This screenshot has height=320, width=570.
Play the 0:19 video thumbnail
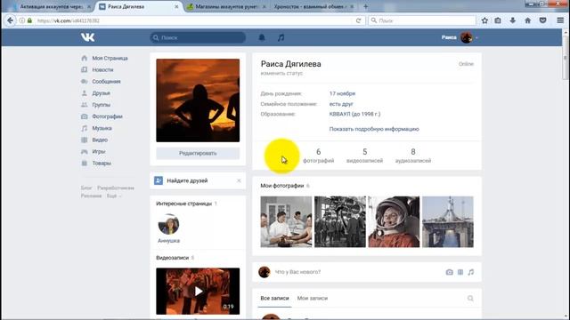coord(198,291)
